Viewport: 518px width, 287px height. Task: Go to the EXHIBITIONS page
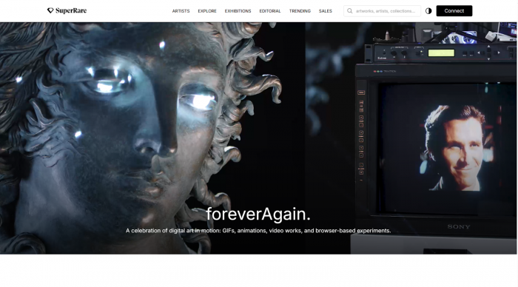(238, 11)
